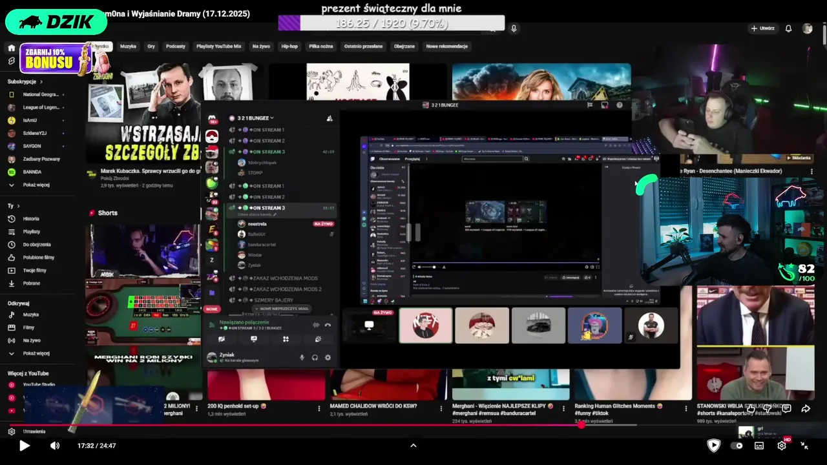Image resolution: width=827 pixels, height=465 pixels.
Task: Select the Gry filter chip
Action: pyautogui.click(x=151, y=46)
